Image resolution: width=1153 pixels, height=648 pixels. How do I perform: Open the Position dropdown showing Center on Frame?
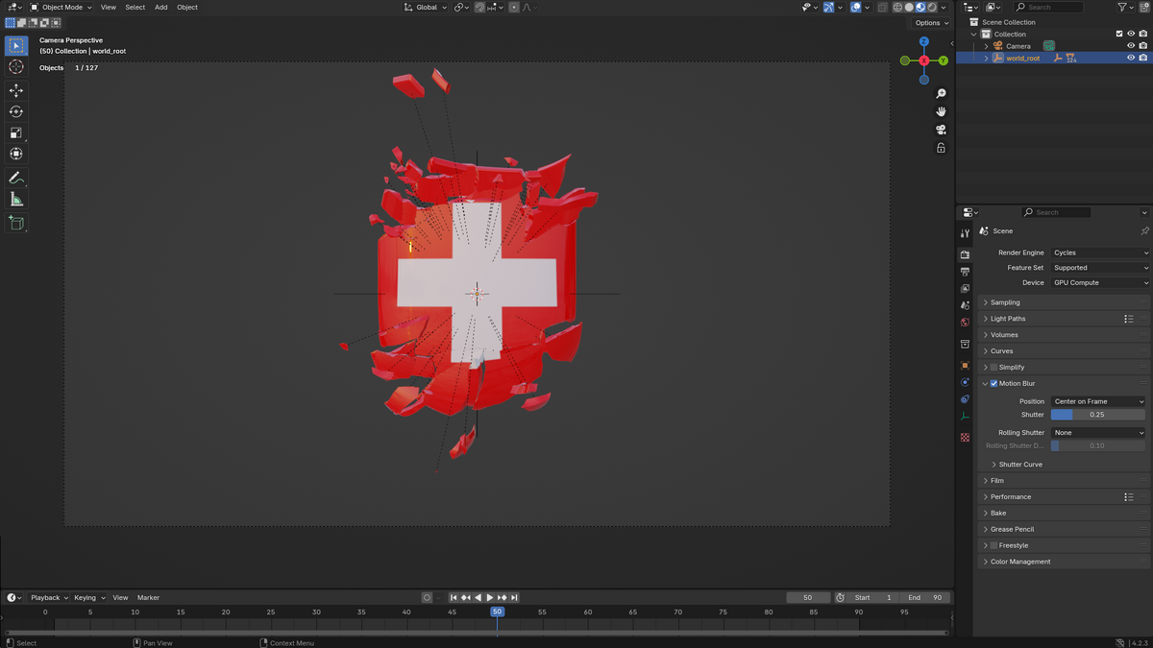[1099, 401]
